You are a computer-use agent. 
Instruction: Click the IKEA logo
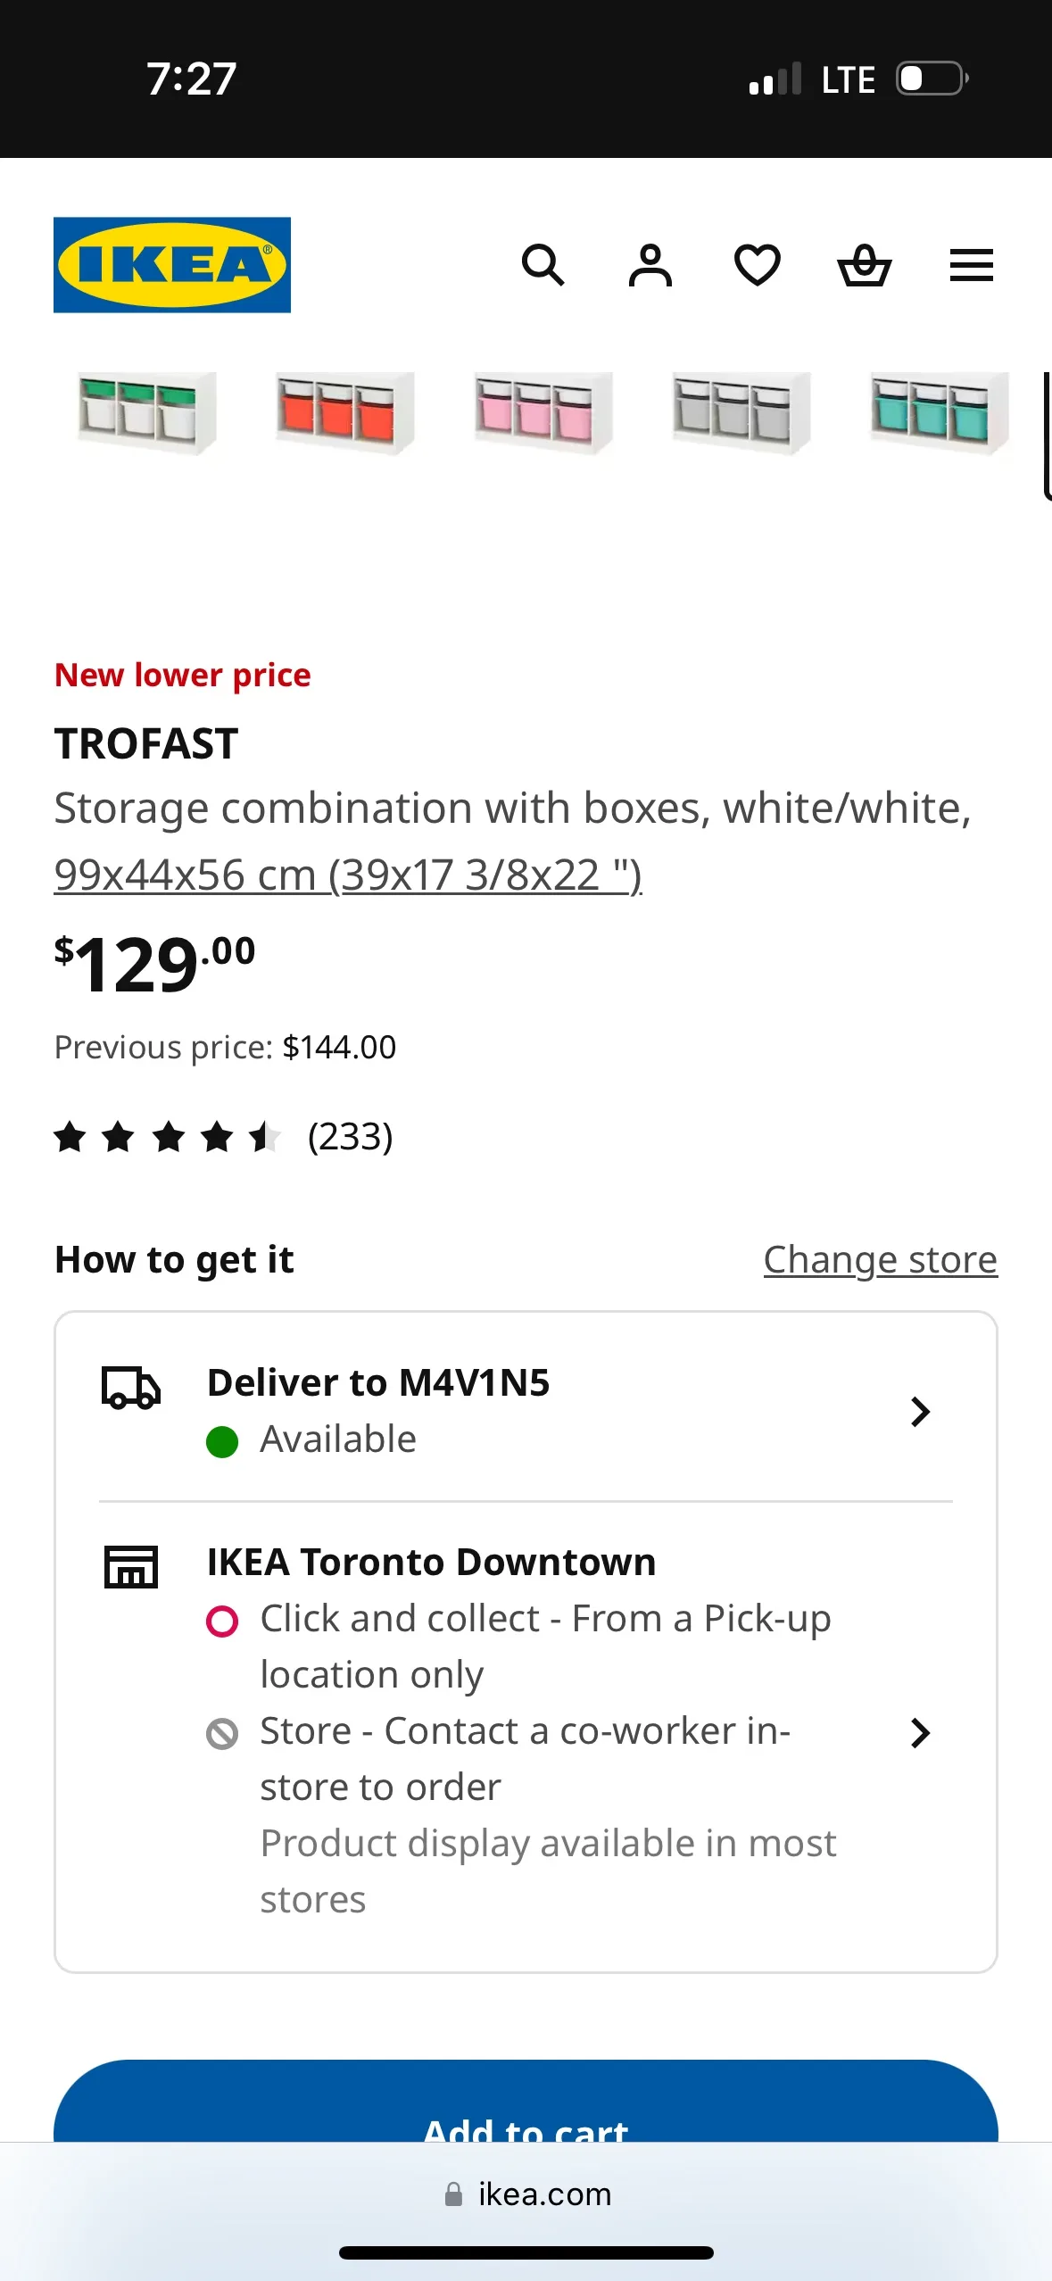172,264
